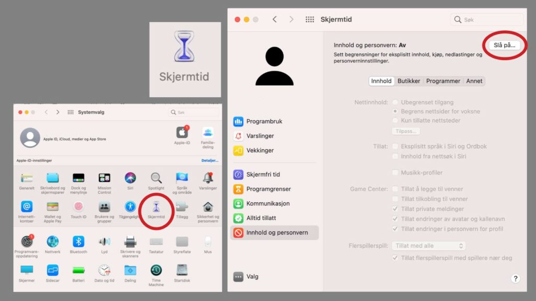Click the Tilpass... button
The height and width of the screenshot is (301, 536).
pos(406,131)
